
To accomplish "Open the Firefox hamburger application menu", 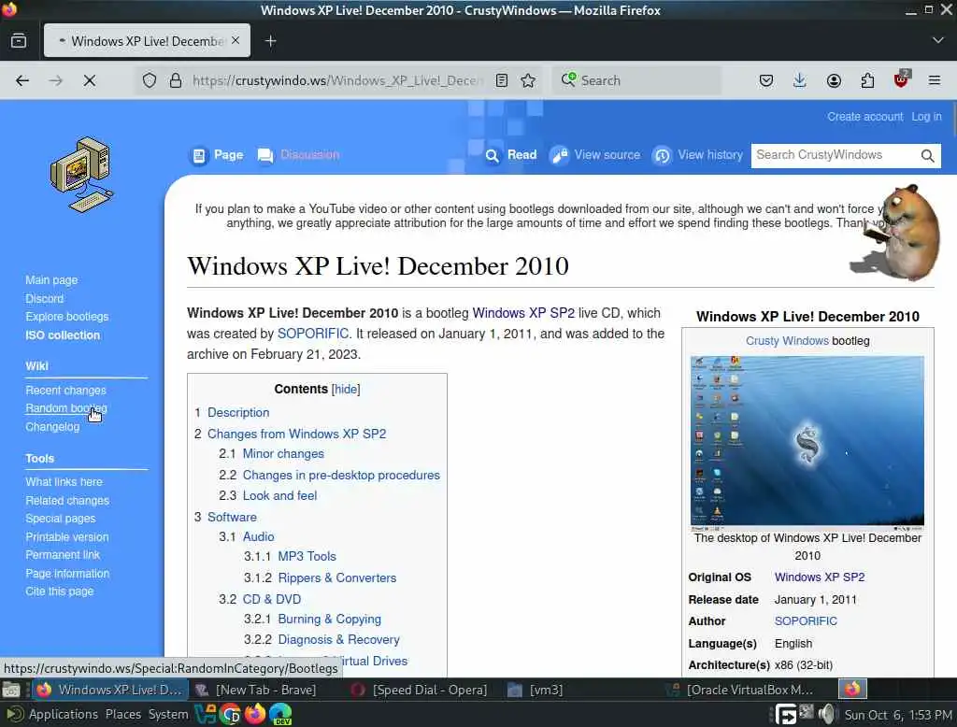I will (x=935, y=80).
